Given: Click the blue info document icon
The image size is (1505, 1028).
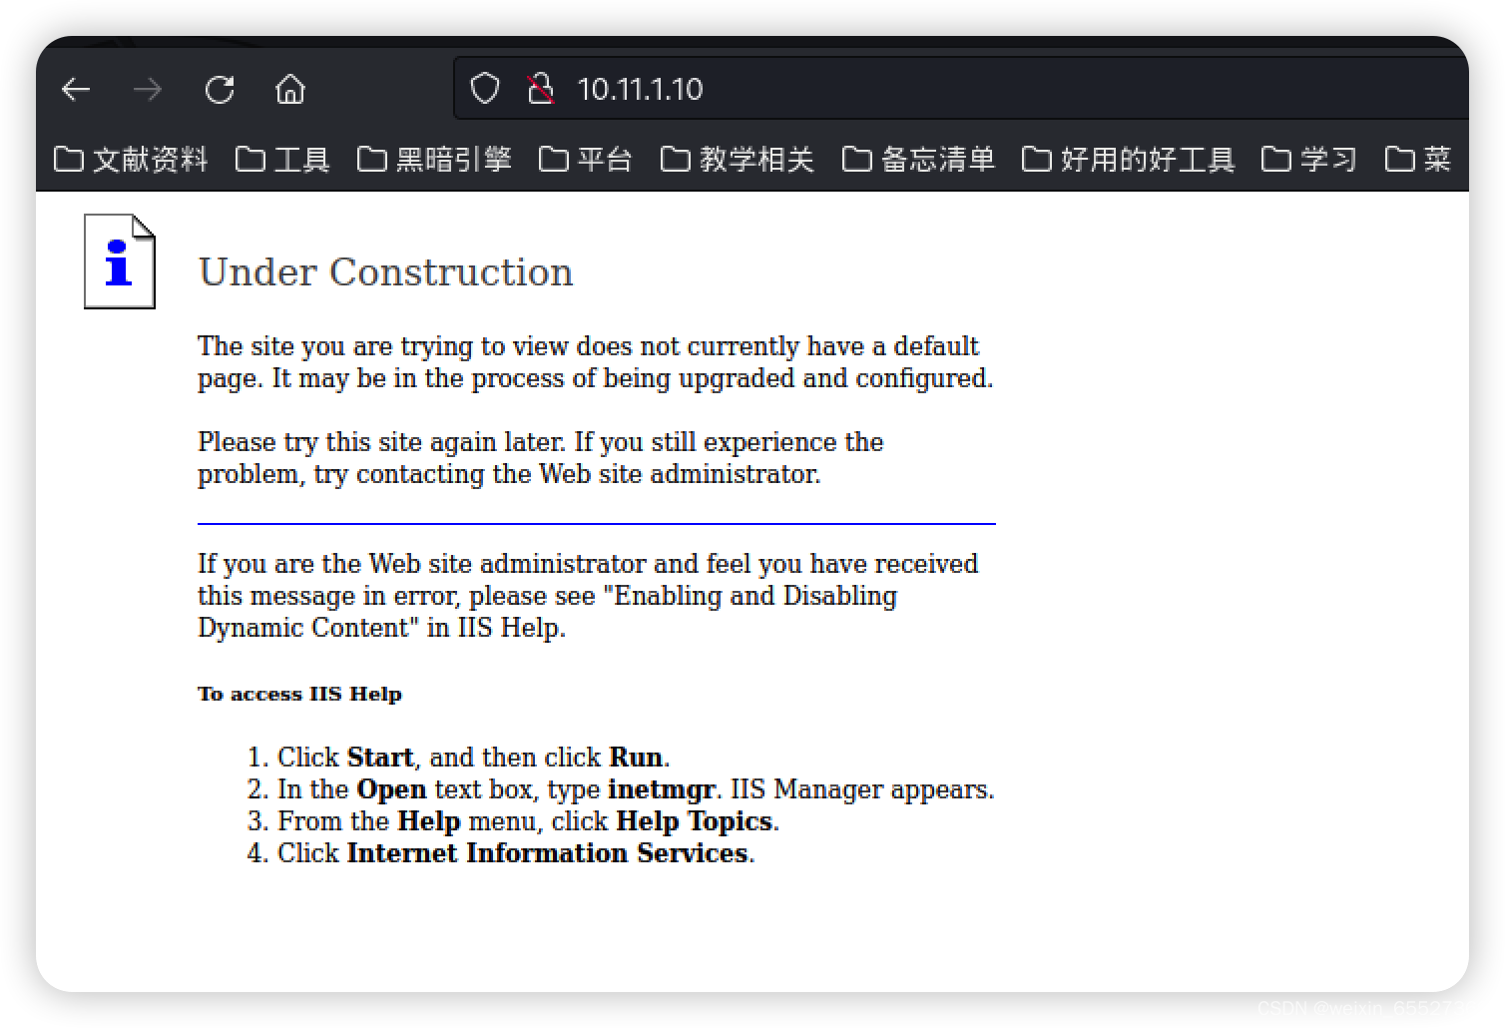Looking at the screenshot, I should (120, 261).
